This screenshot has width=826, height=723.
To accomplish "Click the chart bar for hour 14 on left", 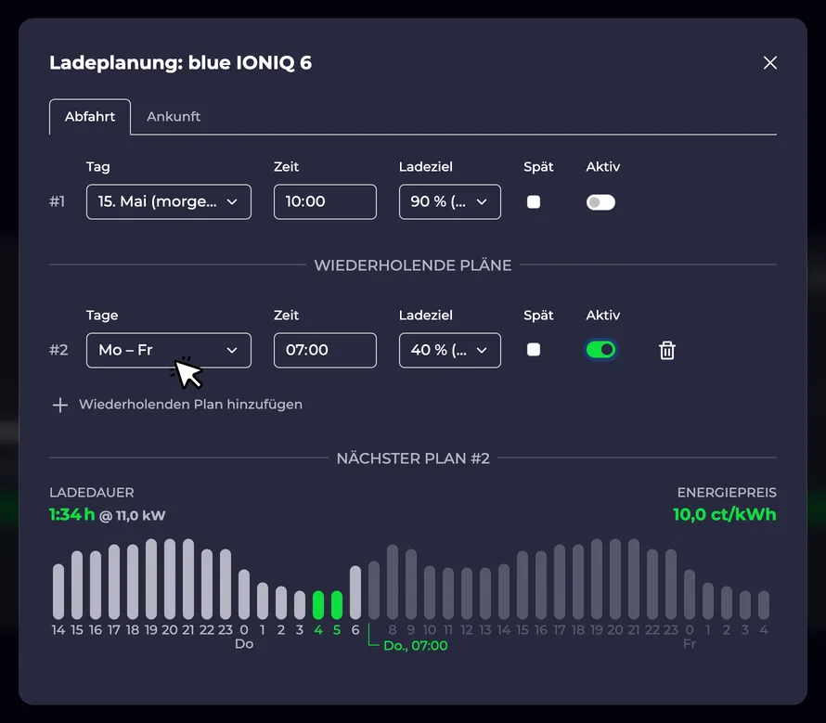I will pyautogui.click(x=58, y=591).
